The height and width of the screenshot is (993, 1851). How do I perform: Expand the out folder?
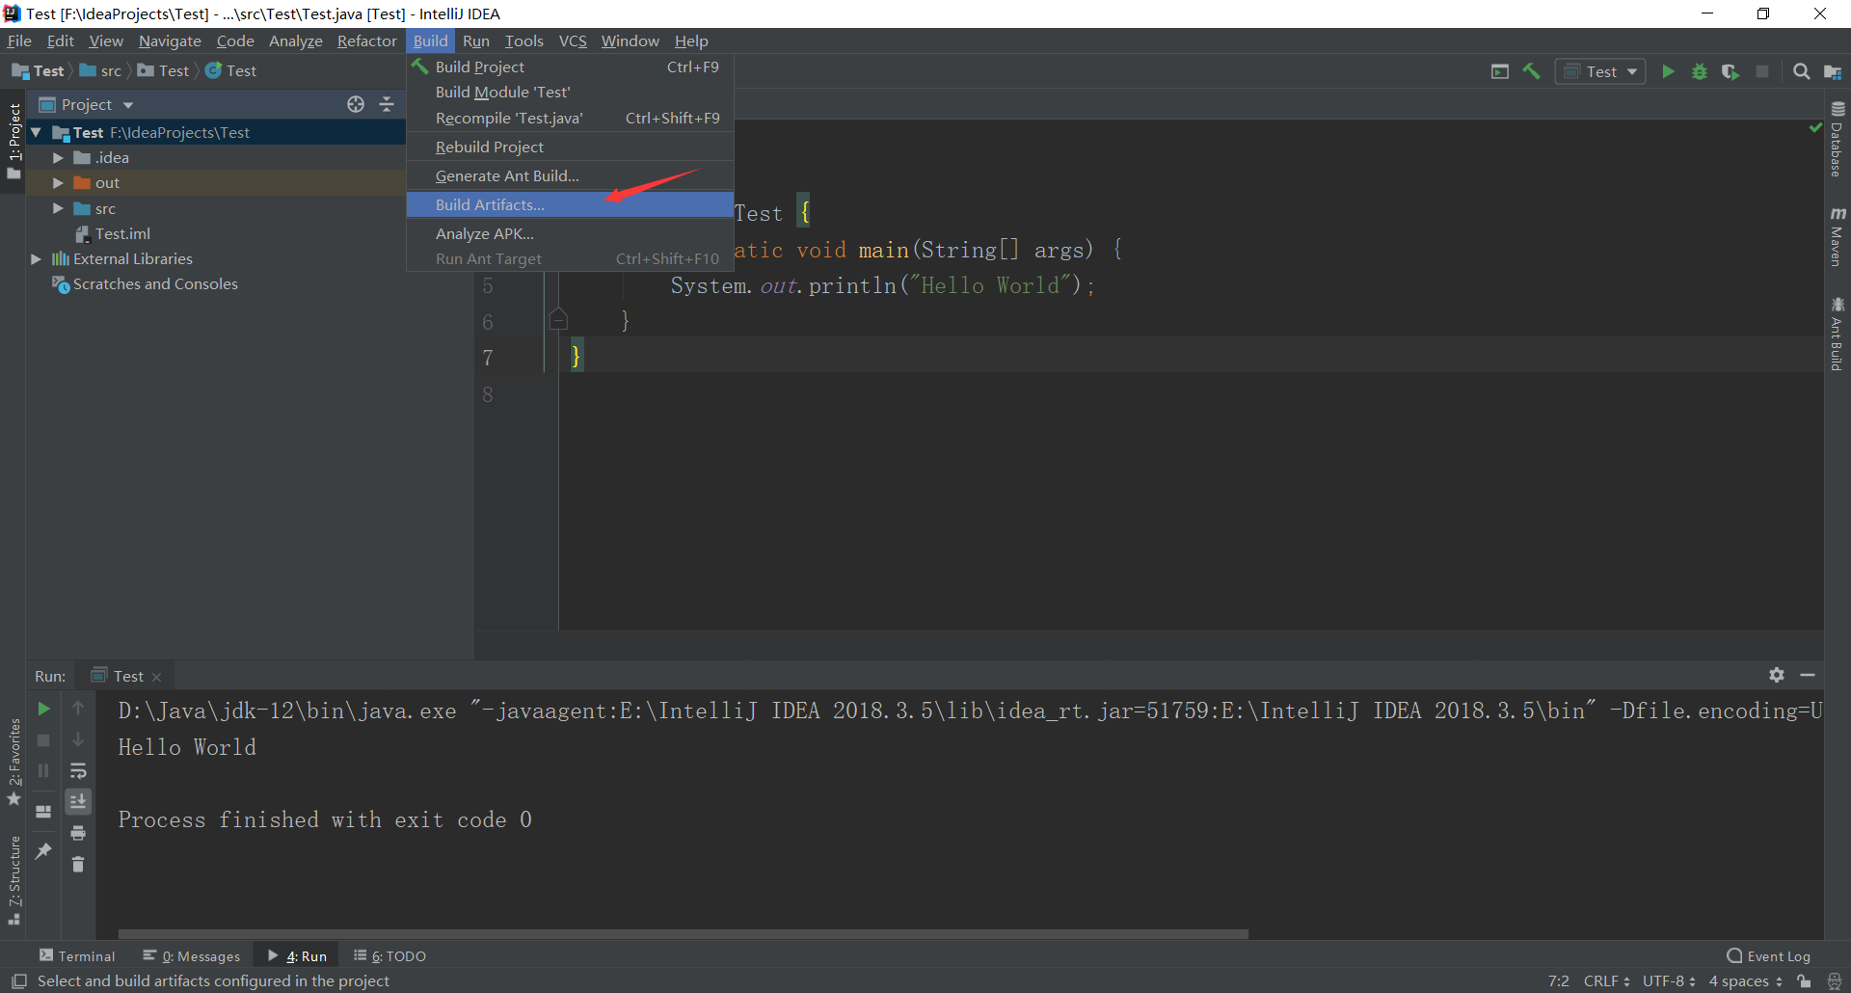click(x=58, y=182)
